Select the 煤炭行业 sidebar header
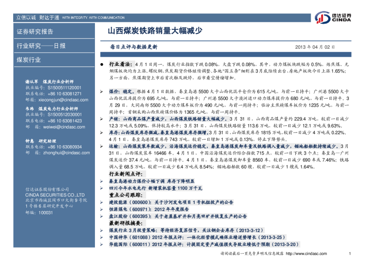The width and height of the screenshot is (370, 261). coord(29,60)
